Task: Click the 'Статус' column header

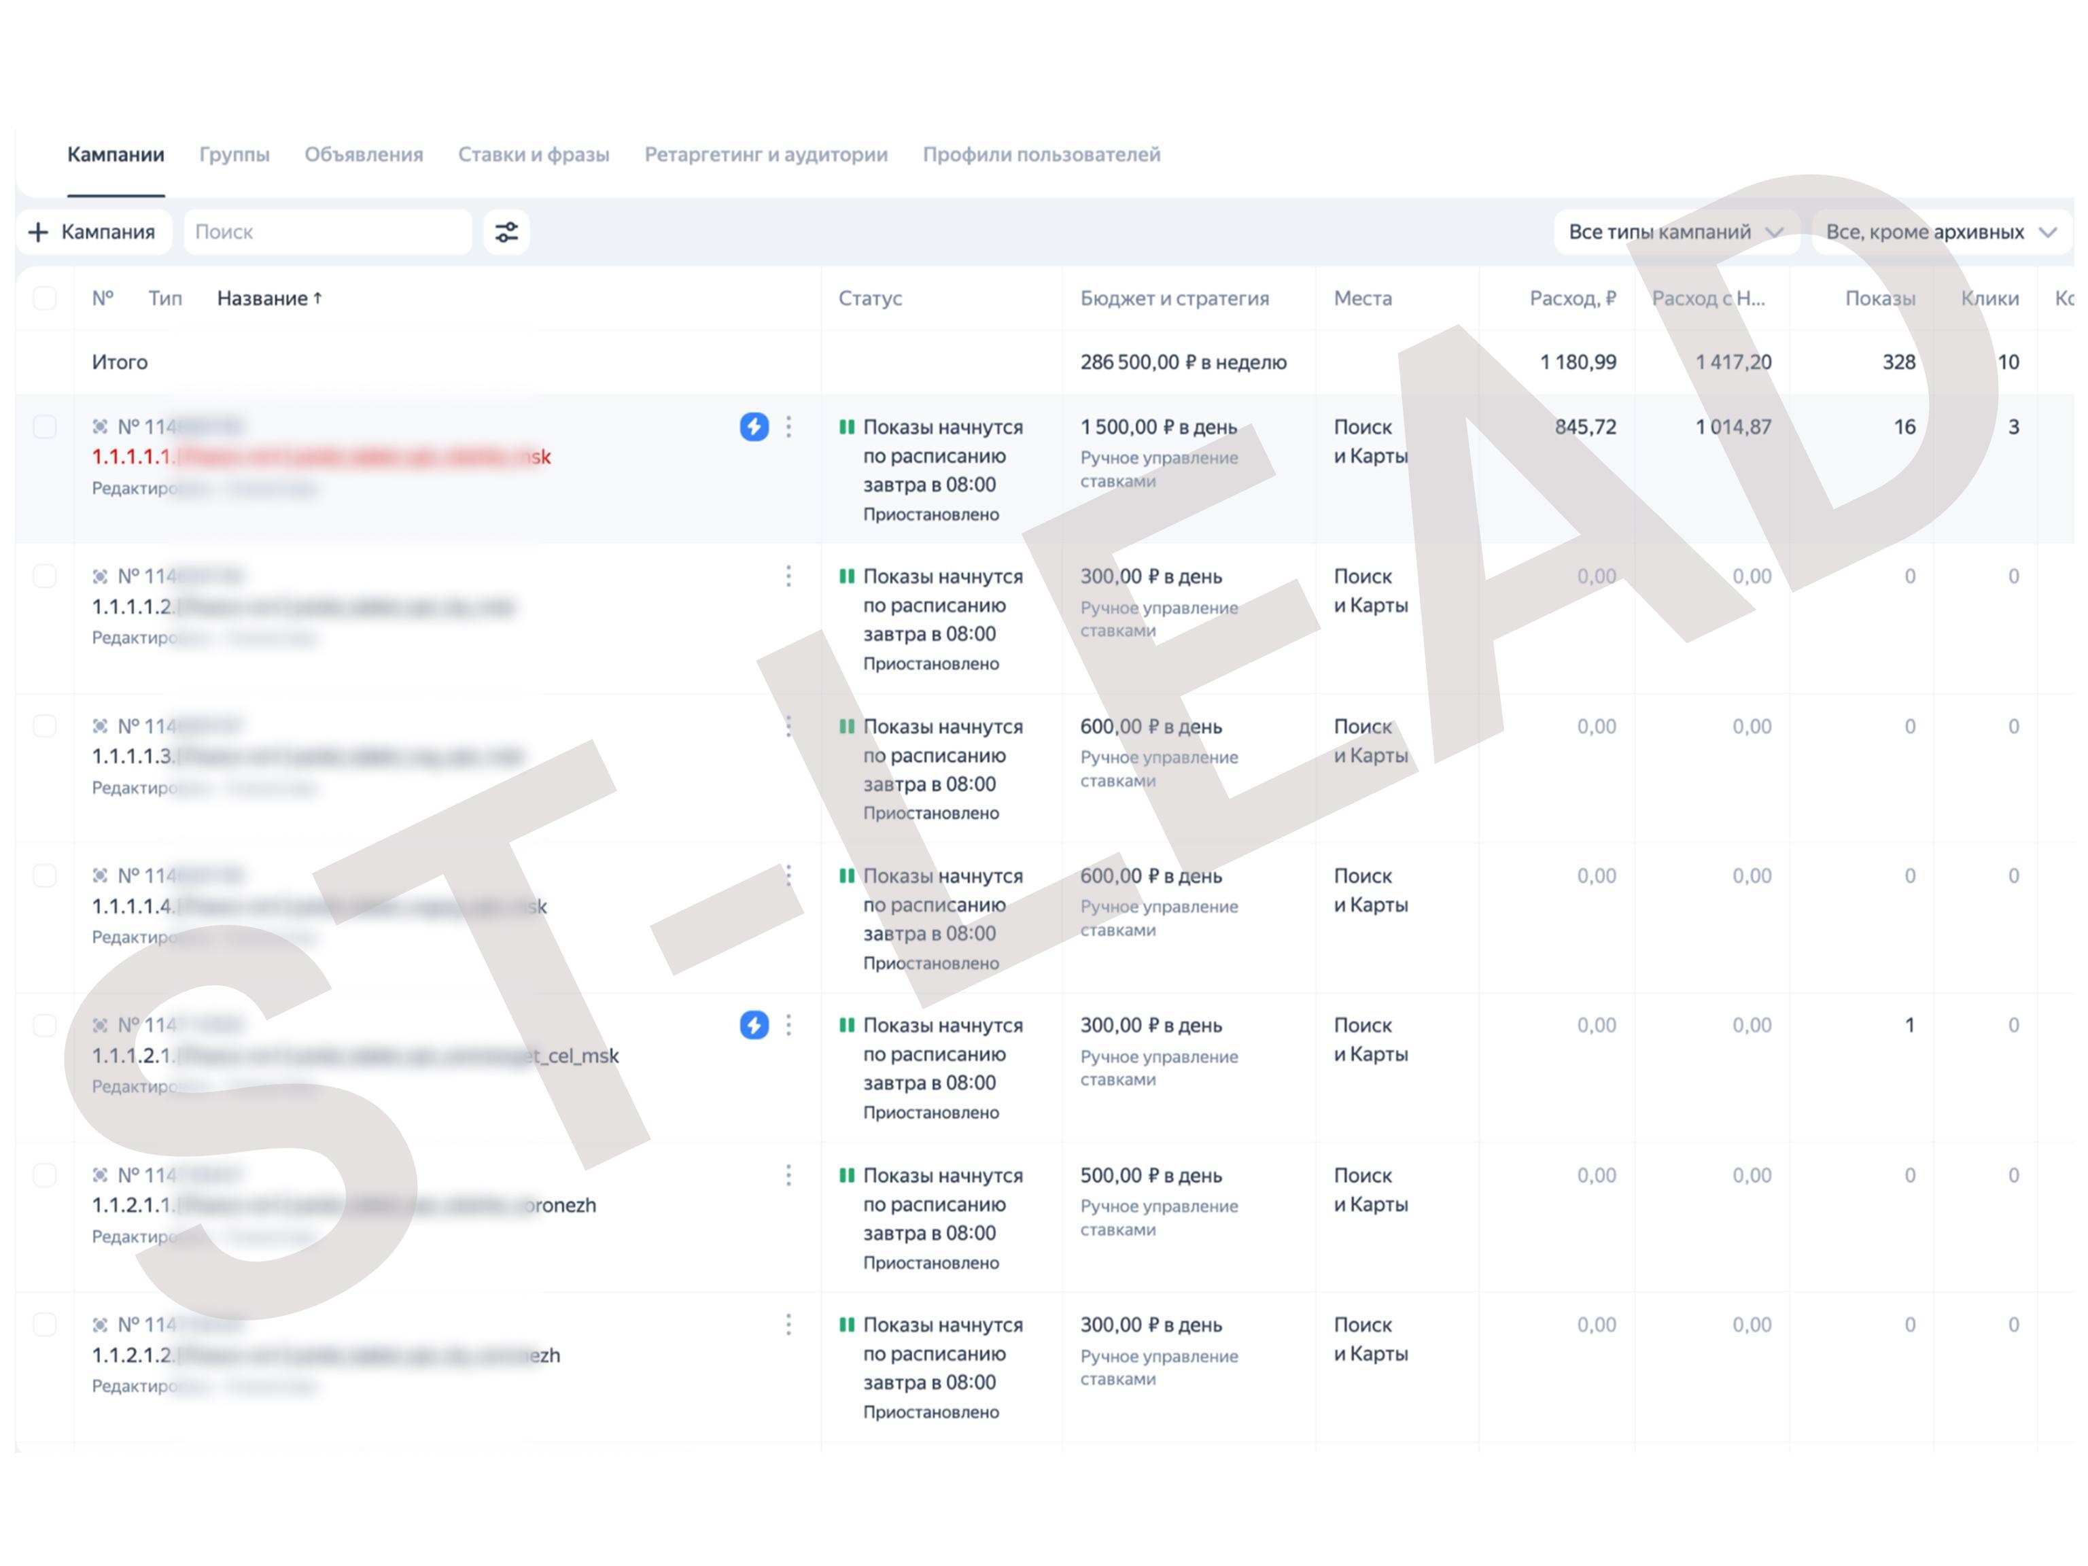Action: (870, 298)
